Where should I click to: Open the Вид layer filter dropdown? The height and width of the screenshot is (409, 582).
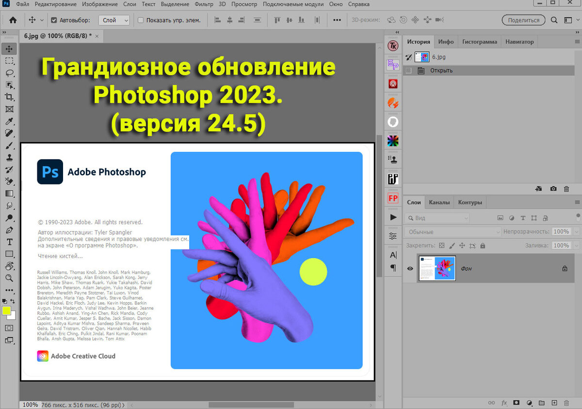pyautogui.click(x=437, y=218)
